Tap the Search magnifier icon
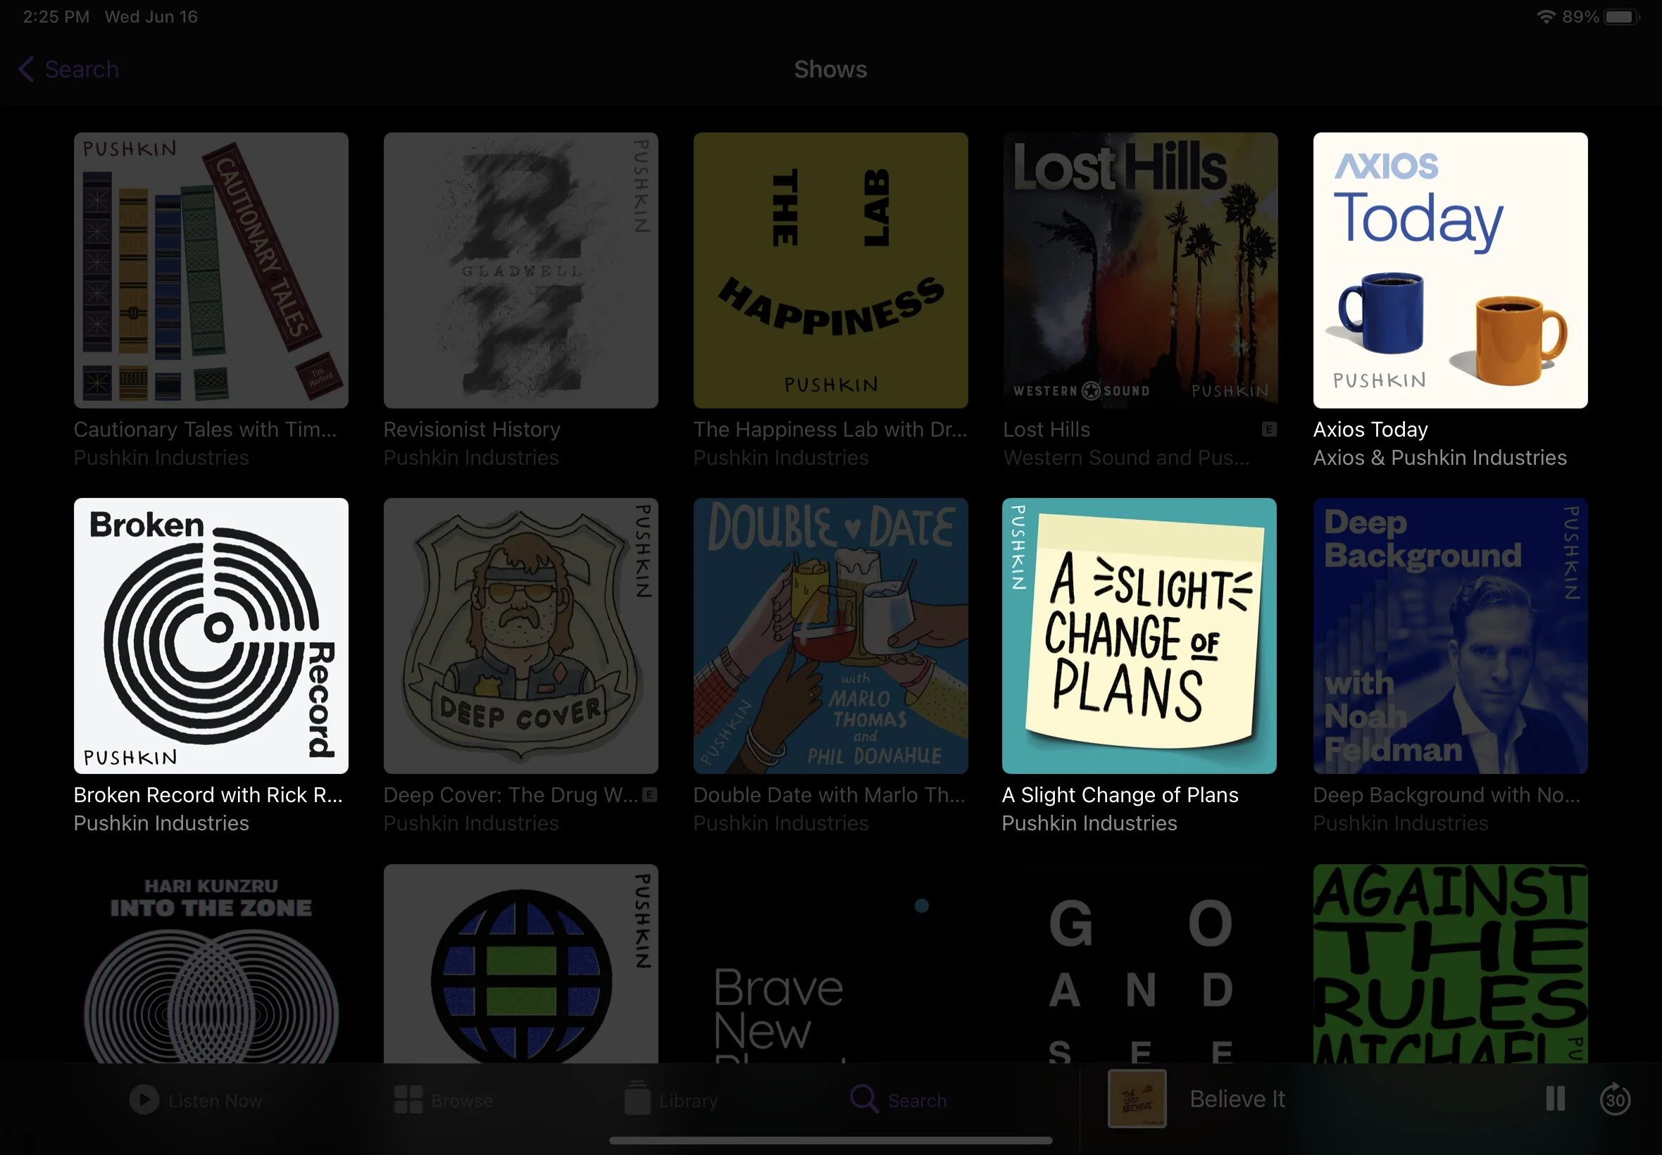The height and width of the screenshot is (1155, 1662). click(x=863, y=1099)
